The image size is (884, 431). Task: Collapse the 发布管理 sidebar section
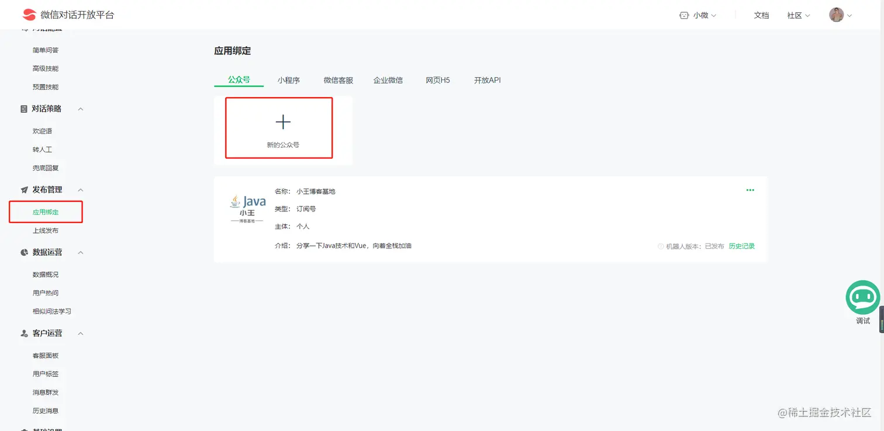tap(80, 189)
